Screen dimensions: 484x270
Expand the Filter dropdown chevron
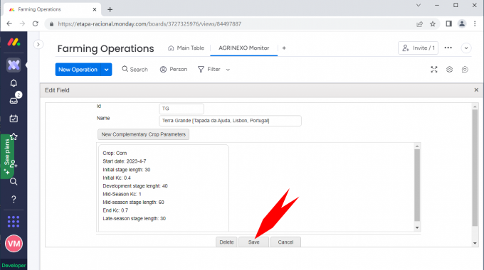click(228, 70)
